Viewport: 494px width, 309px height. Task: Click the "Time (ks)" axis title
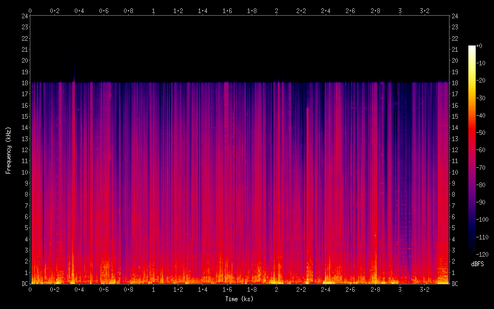point(239,299)
